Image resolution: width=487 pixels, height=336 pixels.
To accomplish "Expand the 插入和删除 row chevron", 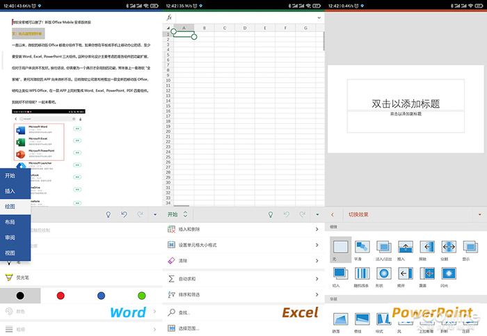I will click(317, 229).
